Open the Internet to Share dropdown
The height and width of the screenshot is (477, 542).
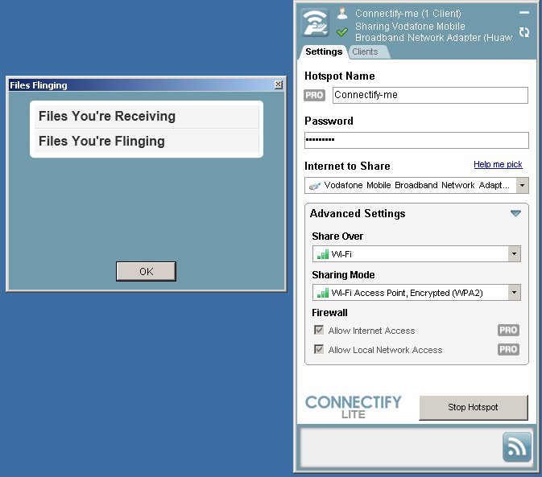coord(522,185)
